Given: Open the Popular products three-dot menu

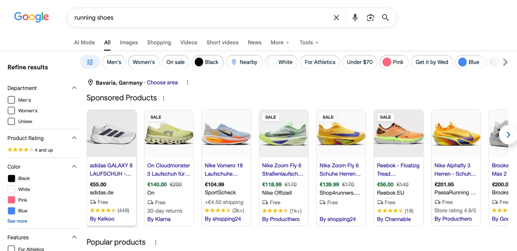Looking at the screenshot, I should tap(155, 242).
